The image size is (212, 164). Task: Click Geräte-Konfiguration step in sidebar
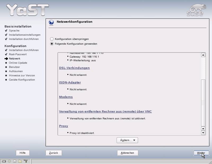pos(22,80)
